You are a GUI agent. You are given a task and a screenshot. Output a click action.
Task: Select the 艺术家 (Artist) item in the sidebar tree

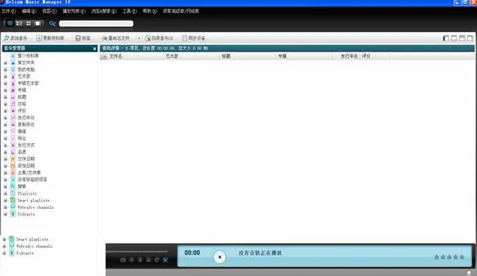click(22, 77)
